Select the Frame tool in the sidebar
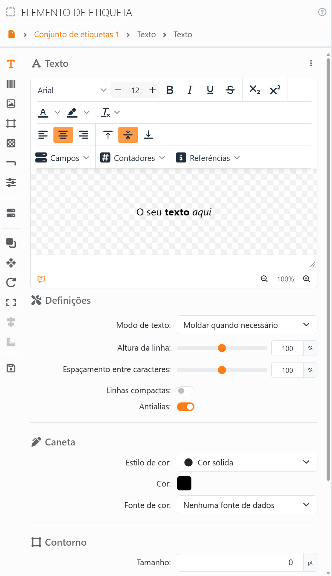Image resolution: width=332 pixels, height=576 pixels. point(11,123)
